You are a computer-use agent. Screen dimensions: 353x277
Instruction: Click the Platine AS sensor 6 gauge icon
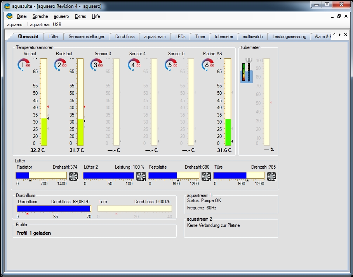click(208, 64)
